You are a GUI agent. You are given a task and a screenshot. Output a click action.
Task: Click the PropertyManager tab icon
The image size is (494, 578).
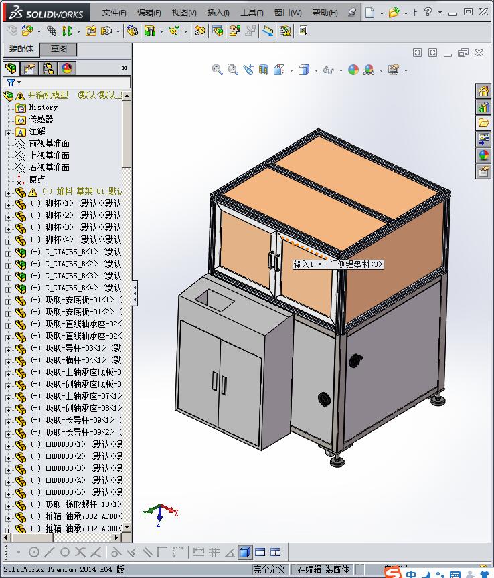point(29,68)
